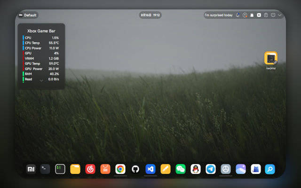This screenshot has height=188, width=301.
Task: Select the RAM 40.2% row
Action: click(41, 74)
